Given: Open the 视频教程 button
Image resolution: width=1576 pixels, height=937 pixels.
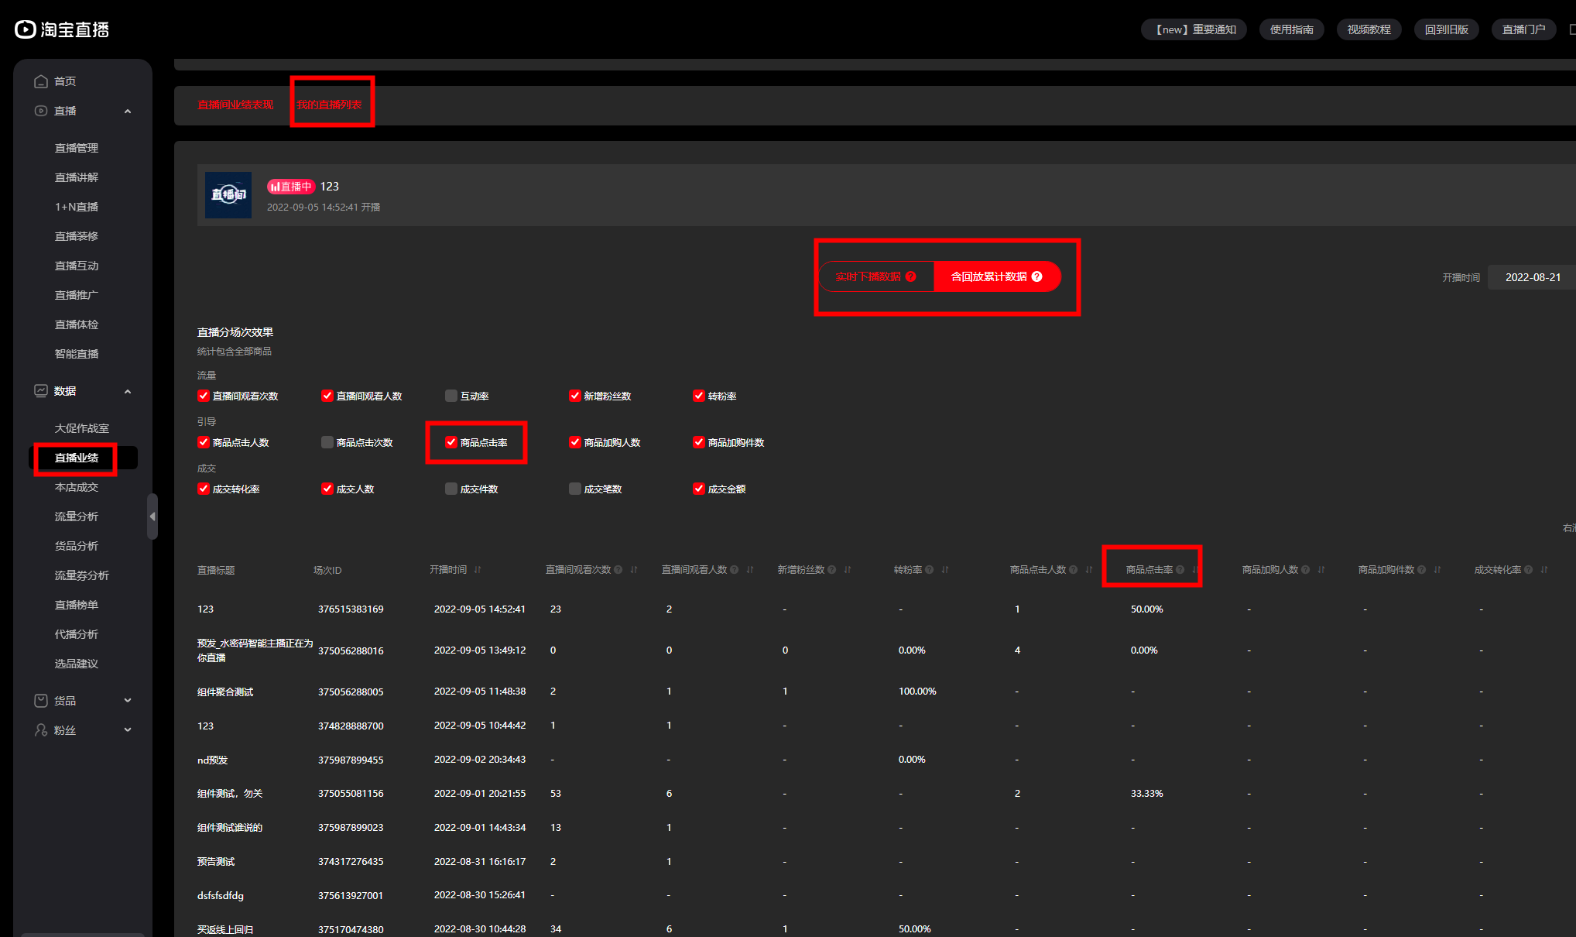Looking at the screenshot, I should pos(1369,29).
